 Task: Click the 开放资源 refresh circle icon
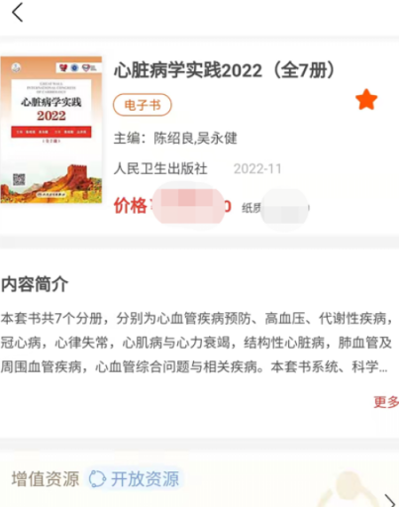[x=97, y=479]
